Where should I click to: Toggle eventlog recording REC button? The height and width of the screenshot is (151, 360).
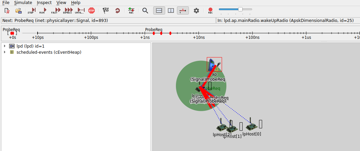coord(131,10)
